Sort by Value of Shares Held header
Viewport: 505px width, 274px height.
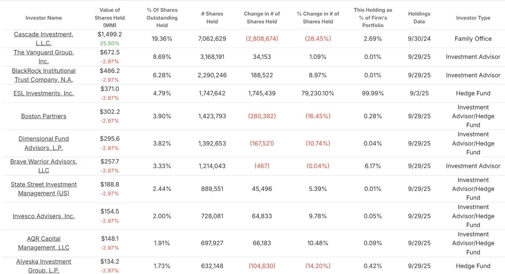pos(110,18)
